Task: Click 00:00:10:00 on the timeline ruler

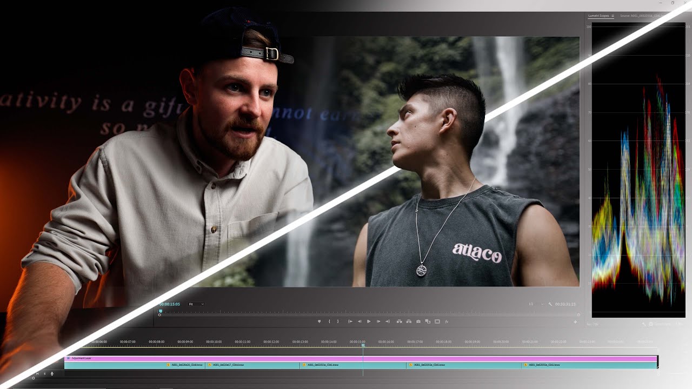Action: [214, 341]
